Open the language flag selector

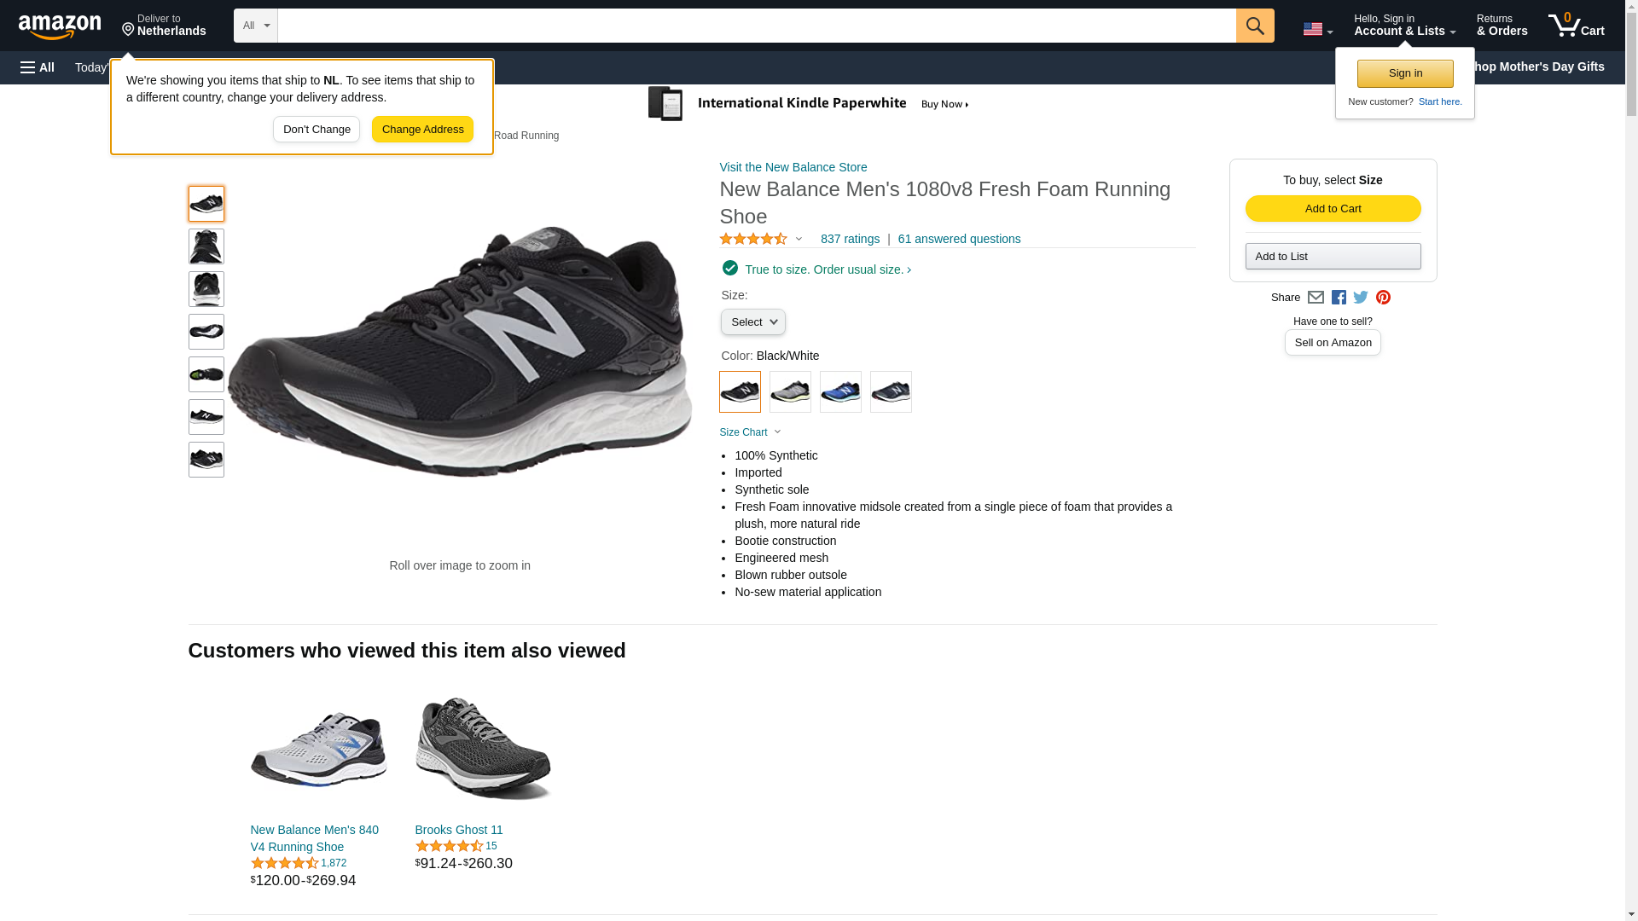(1317, 30)
